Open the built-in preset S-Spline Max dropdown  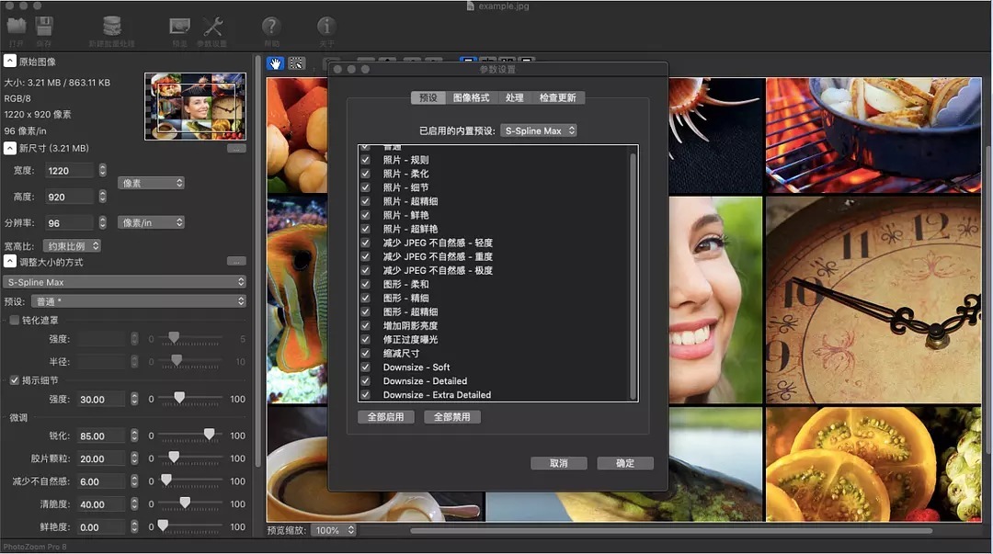tap(540, 130)
